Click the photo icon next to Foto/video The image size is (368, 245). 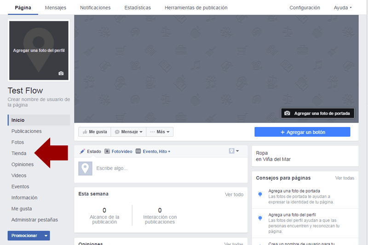click(x=107, y=151)
